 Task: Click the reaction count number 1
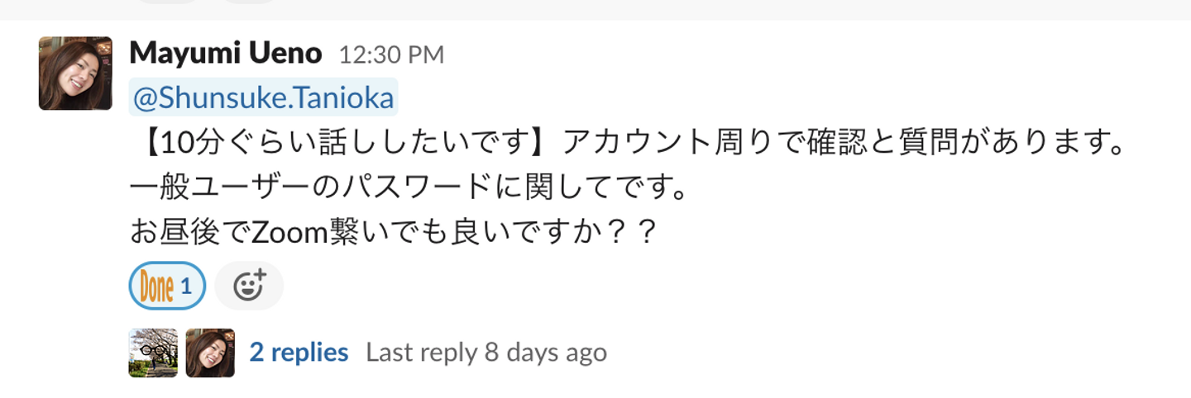click(x=186, y=287)
